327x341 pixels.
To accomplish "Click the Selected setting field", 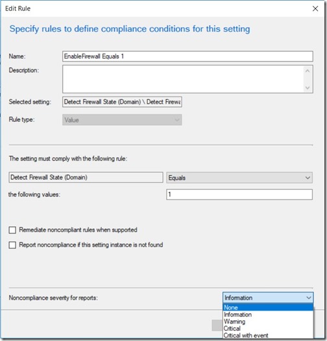I will 122,102.
